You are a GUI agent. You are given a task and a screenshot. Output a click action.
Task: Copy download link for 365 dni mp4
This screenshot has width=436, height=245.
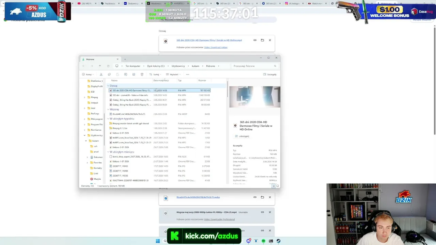click(x=255, y=40)
